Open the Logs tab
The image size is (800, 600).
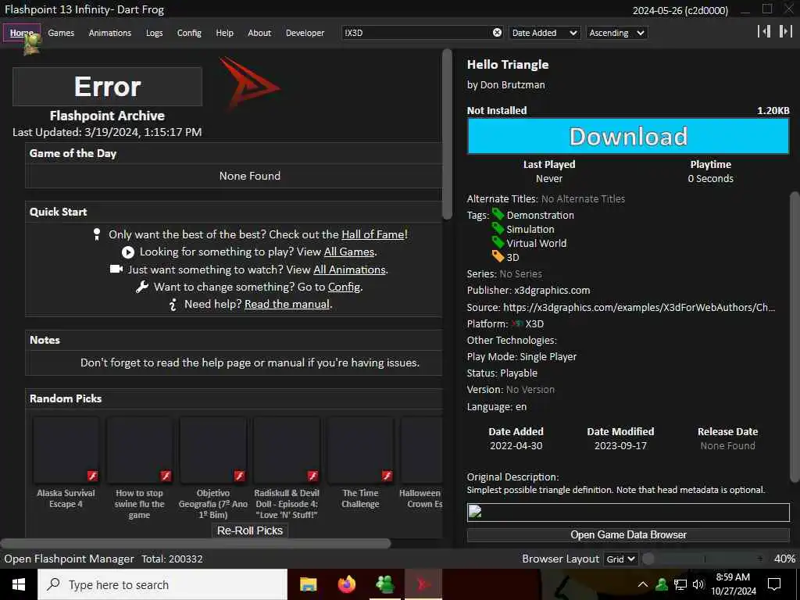coord(154,33)
